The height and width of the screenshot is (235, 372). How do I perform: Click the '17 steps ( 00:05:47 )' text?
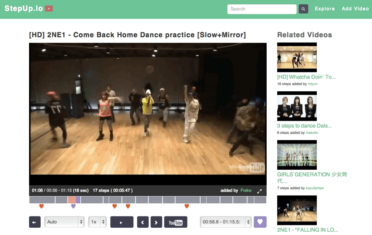click(x=113, y=190)
